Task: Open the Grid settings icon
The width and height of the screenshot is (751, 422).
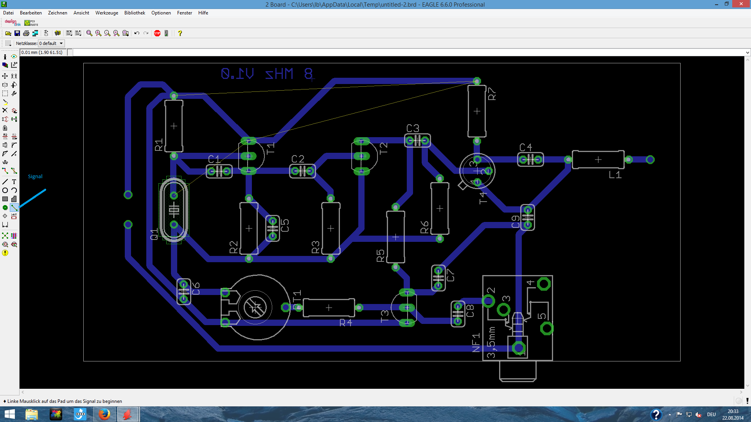Action: coord(8,43)
